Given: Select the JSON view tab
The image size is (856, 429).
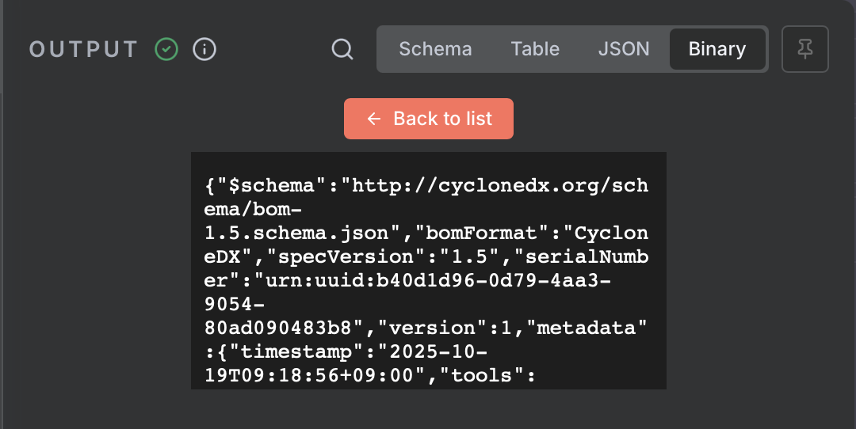Looking at the screenshot, I should coord(624,49).
